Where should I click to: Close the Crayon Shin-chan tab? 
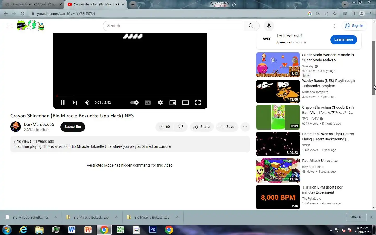click(123, 4)
